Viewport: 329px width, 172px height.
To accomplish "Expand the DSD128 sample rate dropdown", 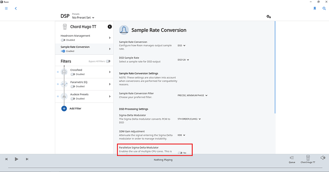I will (x=183, y=60).
